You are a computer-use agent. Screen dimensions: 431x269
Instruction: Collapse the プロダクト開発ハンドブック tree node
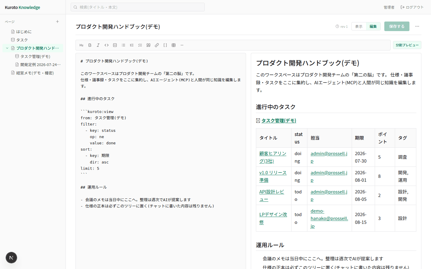(x=7, y=48)
